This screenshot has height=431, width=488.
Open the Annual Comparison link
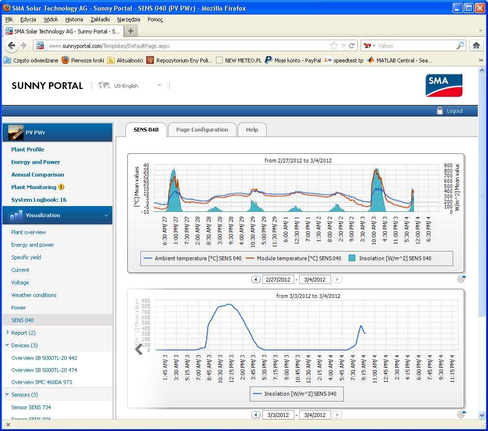(x=38, y=175)
